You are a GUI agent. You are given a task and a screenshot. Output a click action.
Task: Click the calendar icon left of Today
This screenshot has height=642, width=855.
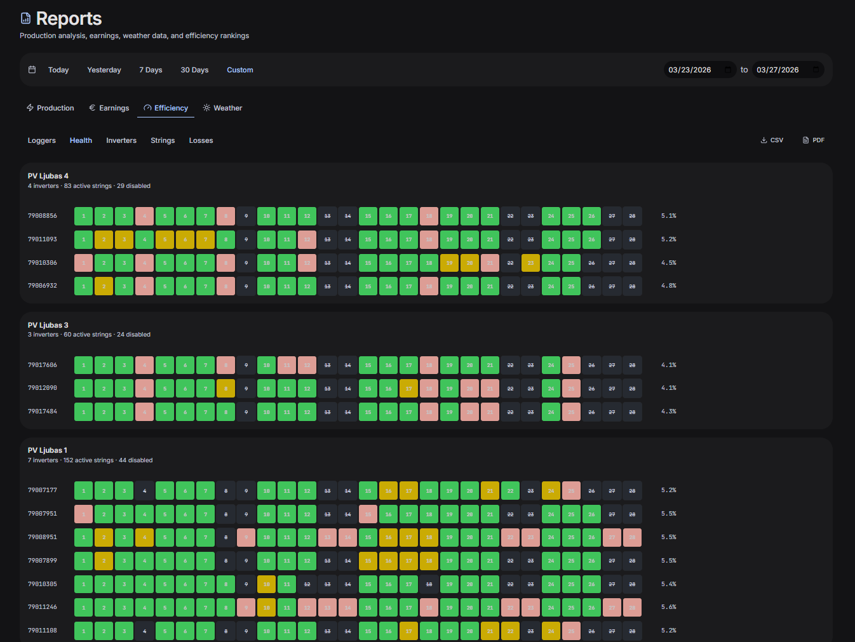tap(32, 70)
